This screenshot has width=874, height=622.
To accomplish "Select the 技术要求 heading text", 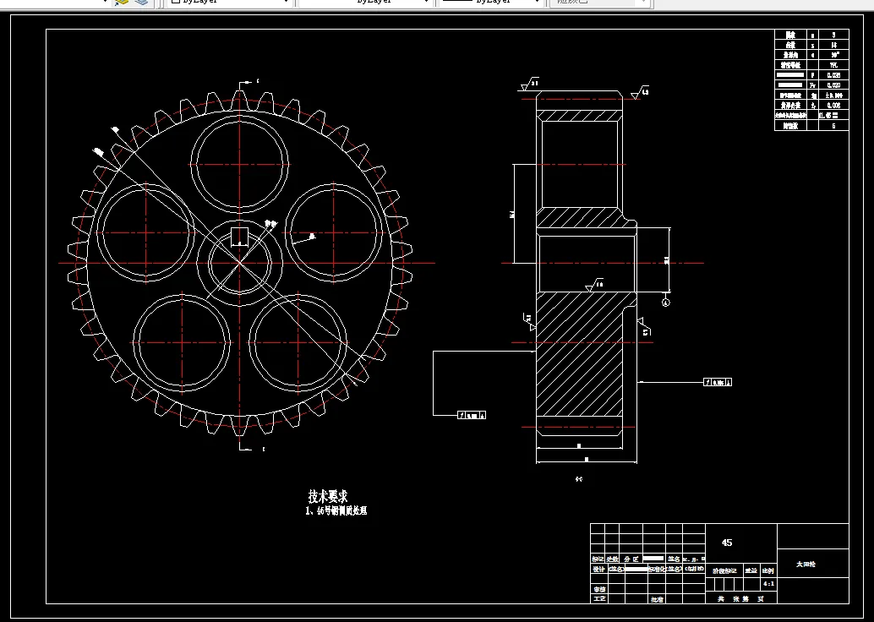I will (328, 496).
